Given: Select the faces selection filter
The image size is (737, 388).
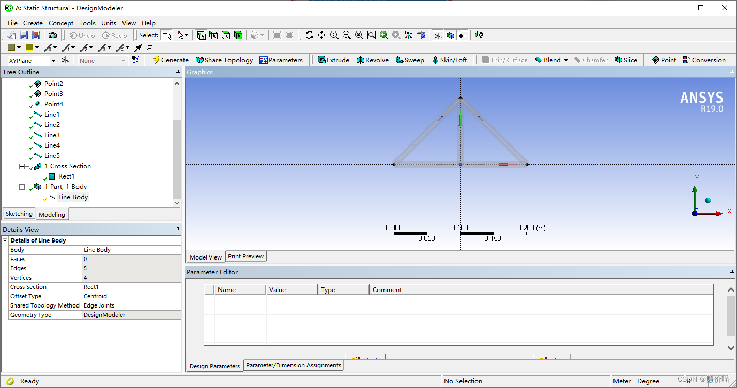Looking at the screenshot, I should coord(226,35).
